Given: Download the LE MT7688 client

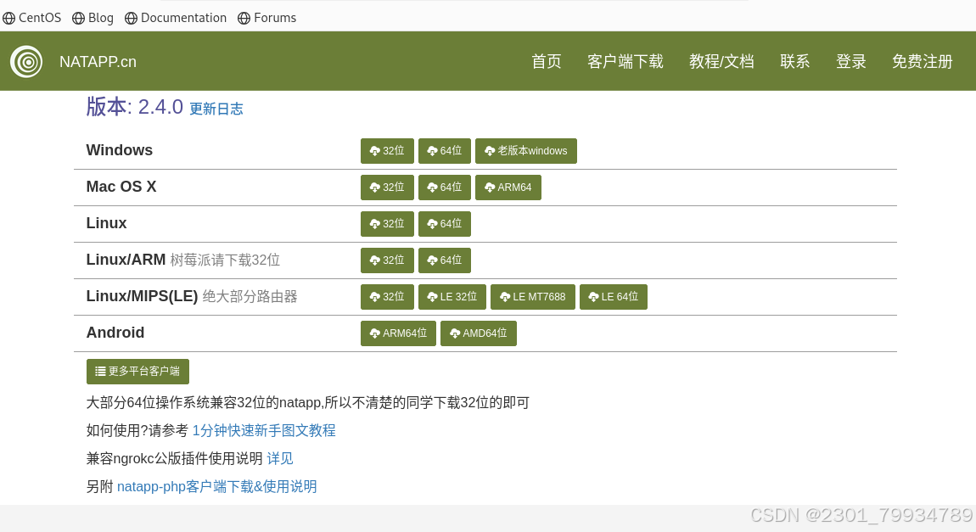Looking at the screenshot, I should (x=533, y=297).
